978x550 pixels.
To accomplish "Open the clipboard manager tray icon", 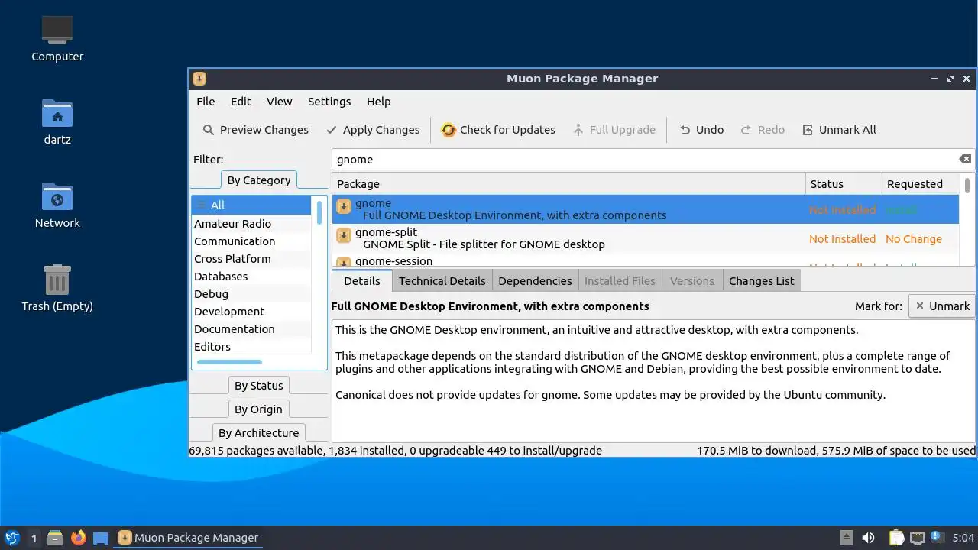I will [x=896, y=538].
